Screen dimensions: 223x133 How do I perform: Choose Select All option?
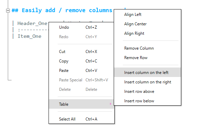pyautogui.click(x=82, y=119)
